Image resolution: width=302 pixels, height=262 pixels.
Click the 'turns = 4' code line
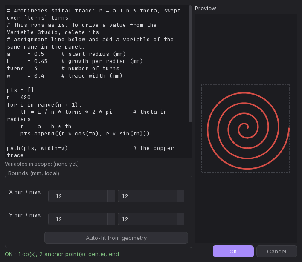point(63,69)
